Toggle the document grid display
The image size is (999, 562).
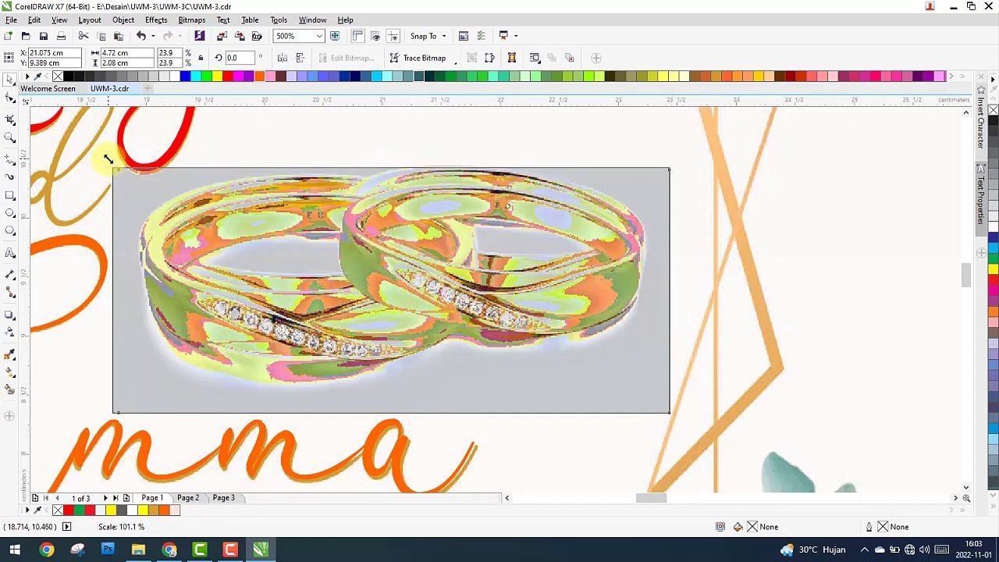375,36
